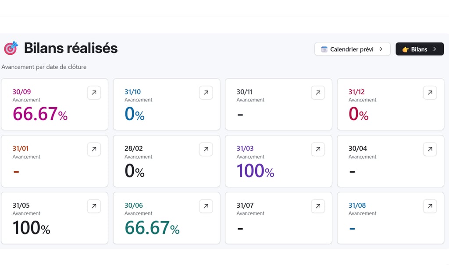This screenshot has height=265, width=449.
Task: Click arrow icon on 31/08 card
Action: pyautogui.click(x=430, y=206)
